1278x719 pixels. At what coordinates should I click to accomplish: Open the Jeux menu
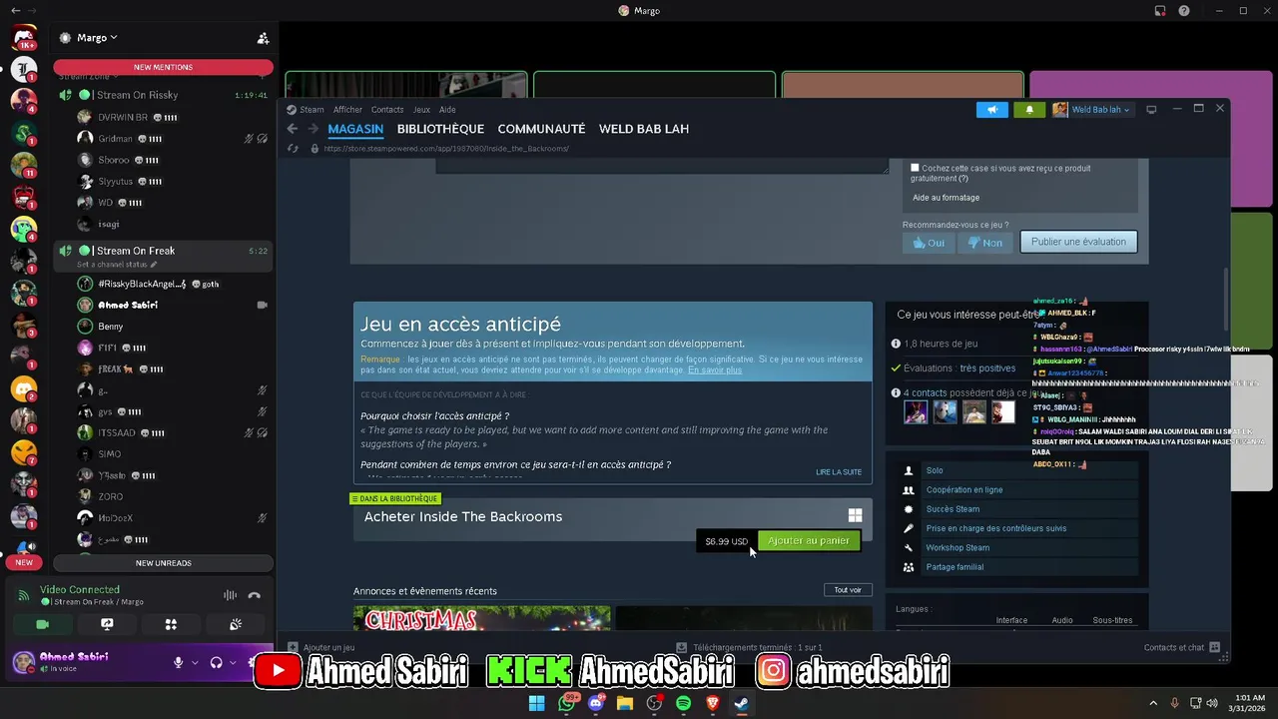[x=421, y=110]
